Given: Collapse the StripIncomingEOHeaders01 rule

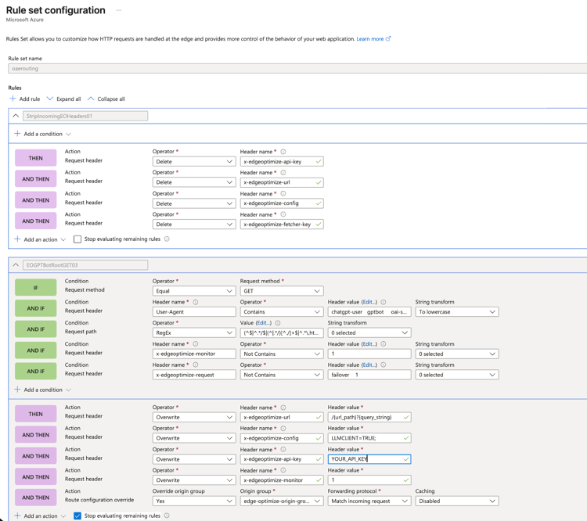Looking at the screenshot, I should [x=16, y=116].
